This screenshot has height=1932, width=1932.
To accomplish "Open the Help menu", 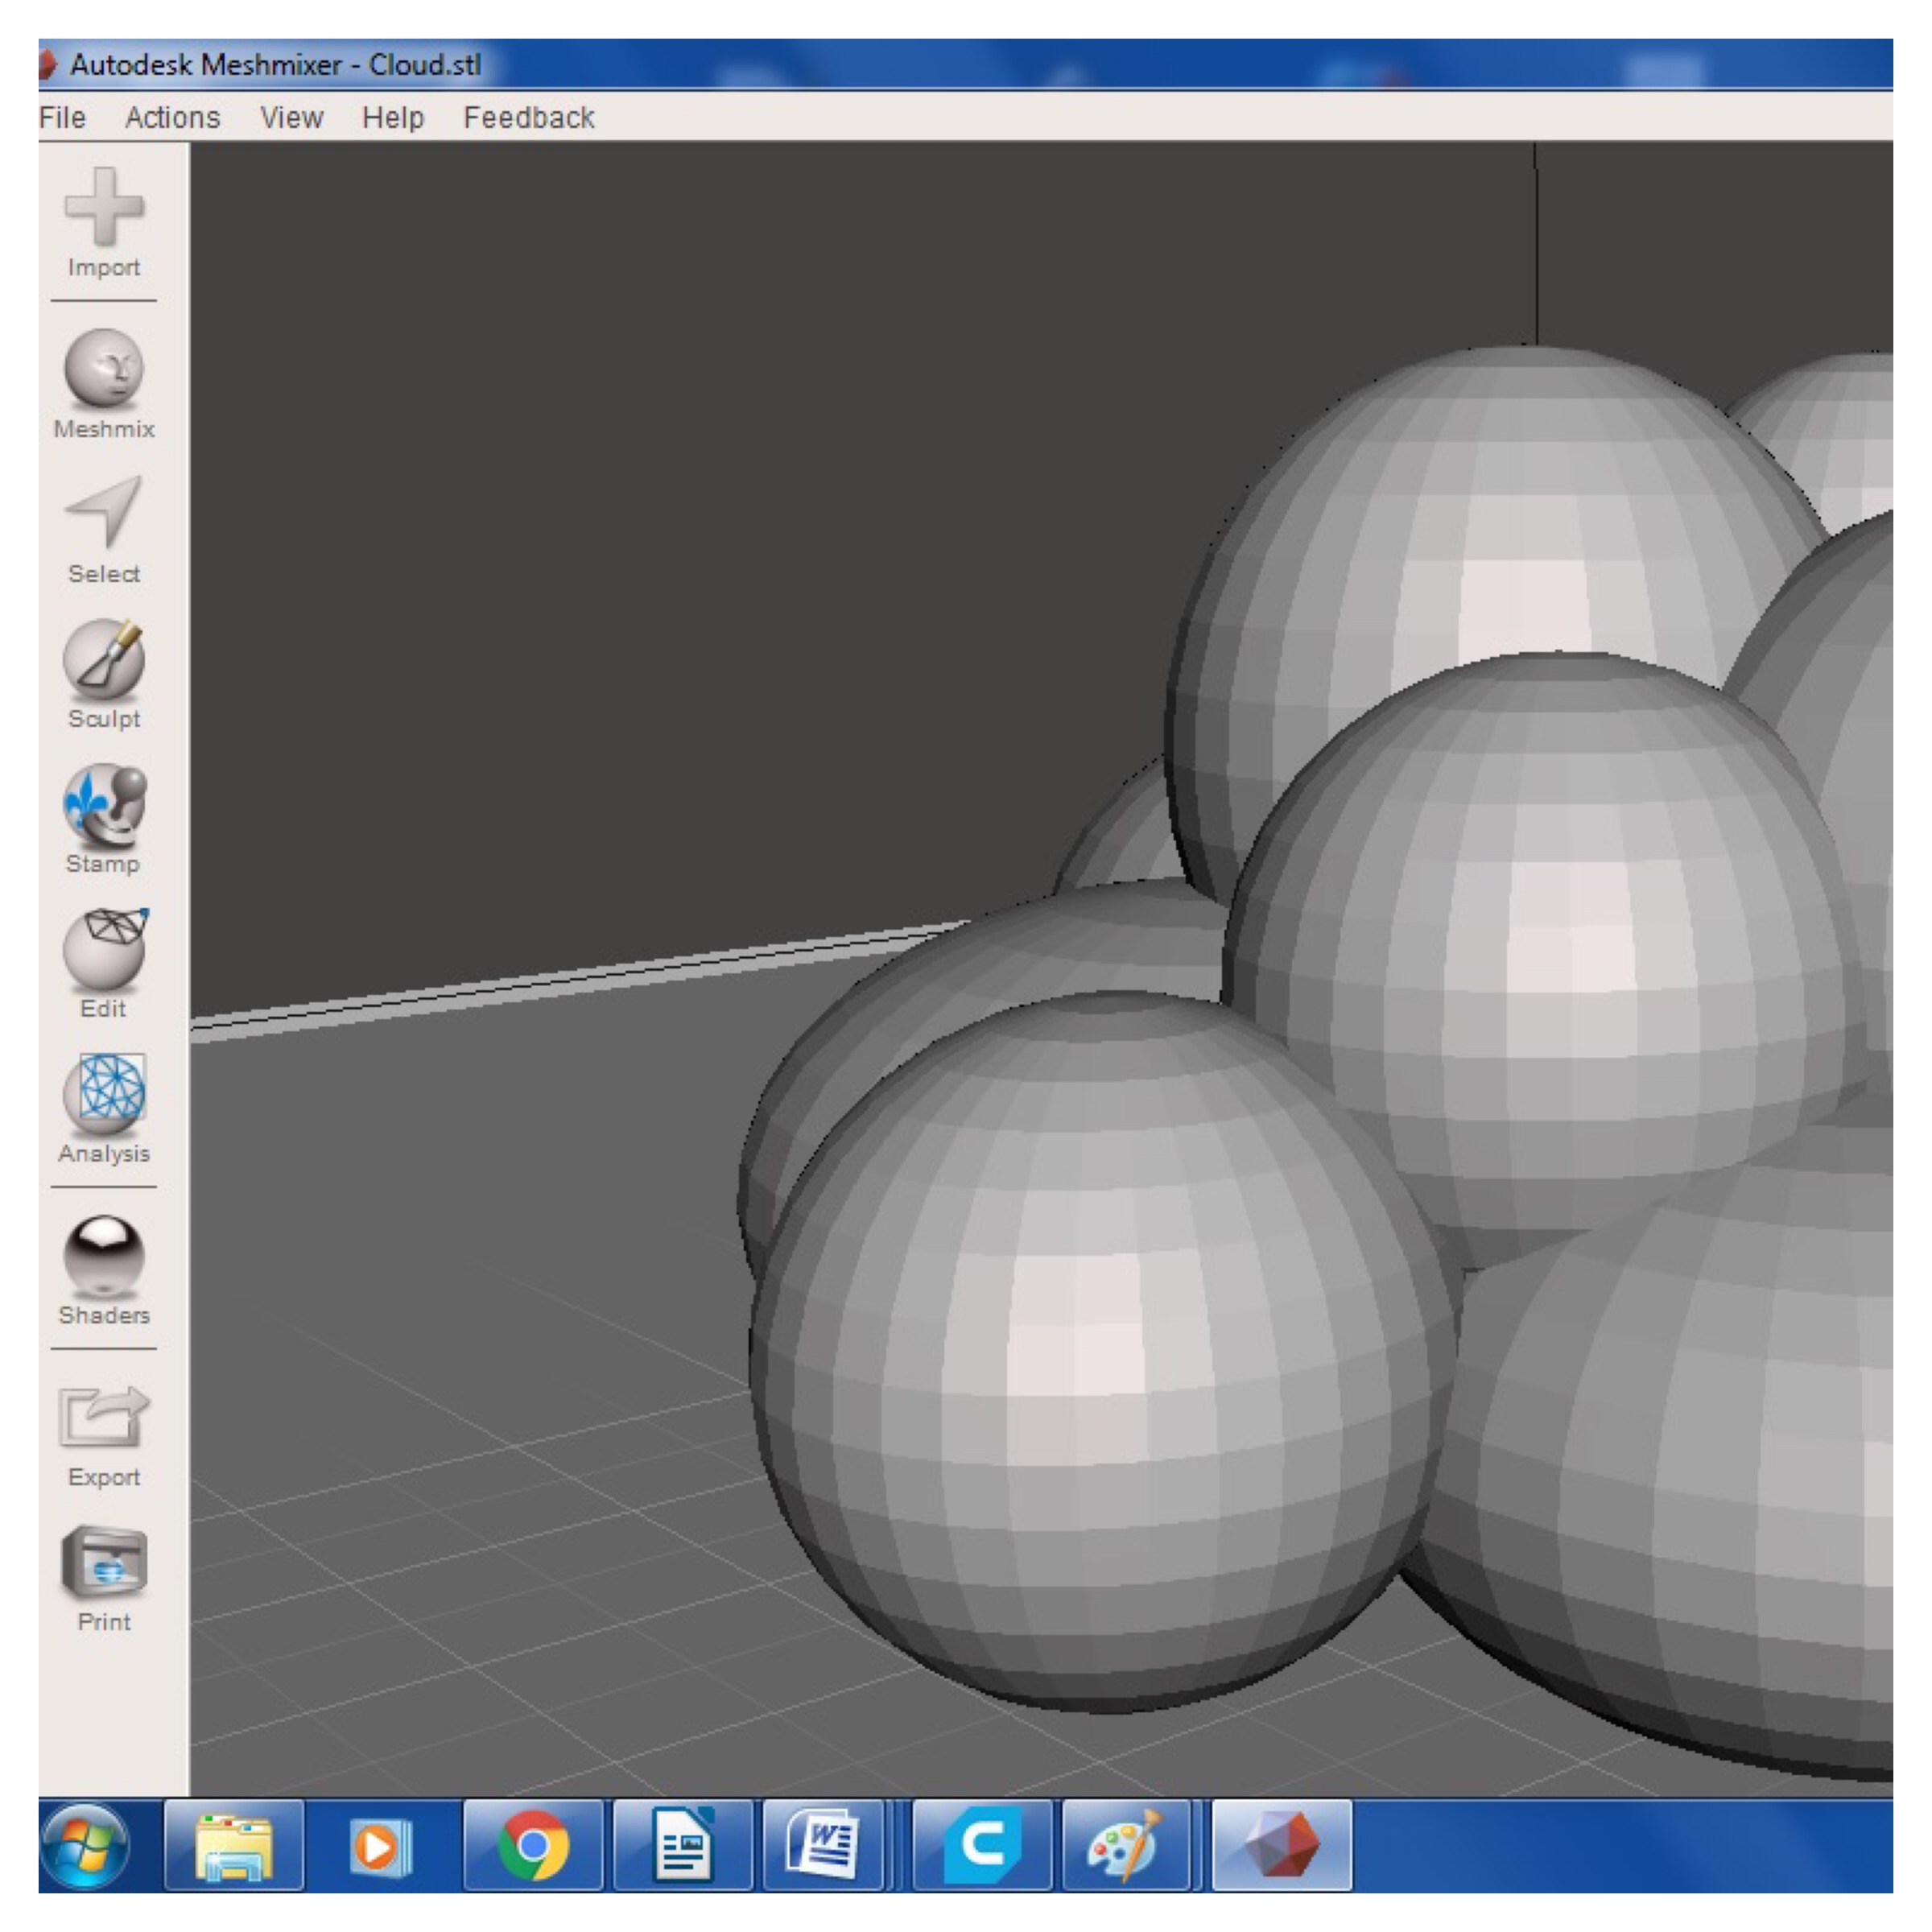I will point(392,118).
